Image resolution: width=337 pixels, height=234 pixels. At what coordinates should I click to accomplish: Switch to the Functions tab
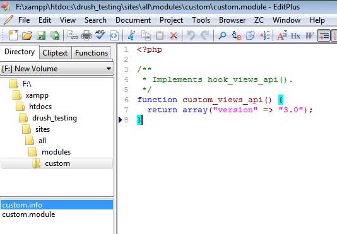click(92, 53)
